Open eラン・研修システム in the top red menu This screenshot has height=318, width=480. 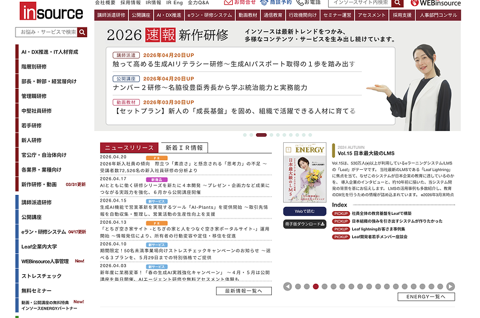click(209, 16)
